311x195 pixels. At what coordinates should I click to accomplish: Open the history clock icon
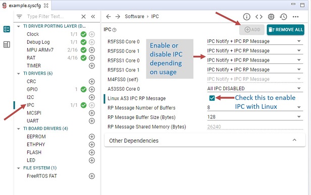pos(283,17)
